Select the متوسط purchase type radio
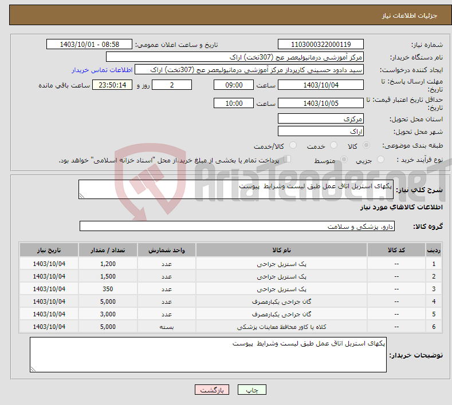This screenshot has width=452, height=405. tap(344, 160)
